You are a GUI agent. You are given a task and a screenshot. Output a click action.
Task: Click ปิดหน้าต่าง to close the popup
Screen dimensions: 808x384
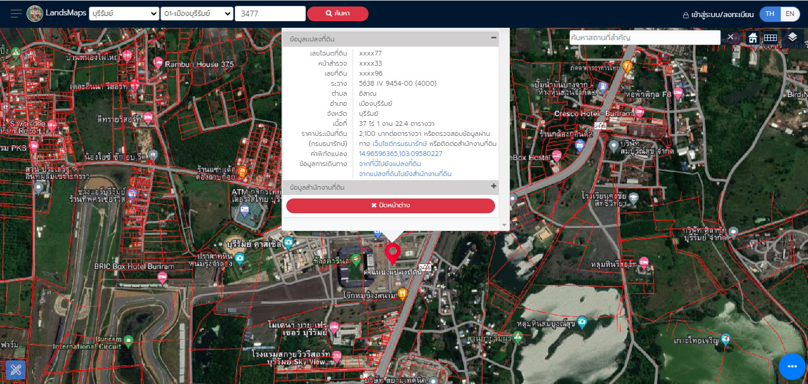tap(390, 206)
